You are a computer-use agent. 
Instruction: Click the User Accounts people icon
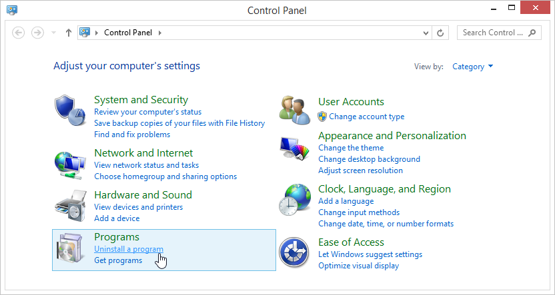point(294,110)
